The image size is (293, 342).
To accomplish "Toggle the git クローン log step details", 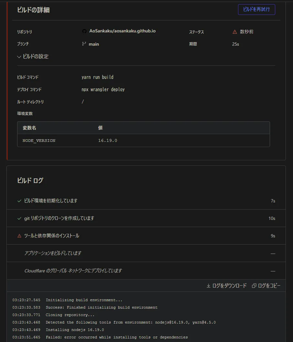I will point(146,218).
